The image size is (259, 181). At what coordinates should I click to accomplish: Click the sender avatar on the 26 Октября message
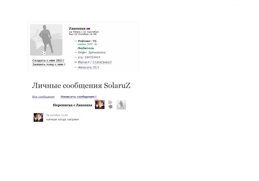pos(38,117)
